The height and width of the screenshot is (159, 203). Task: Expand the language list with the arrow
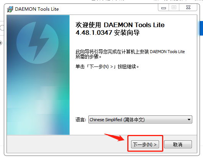tap(189, 120)
